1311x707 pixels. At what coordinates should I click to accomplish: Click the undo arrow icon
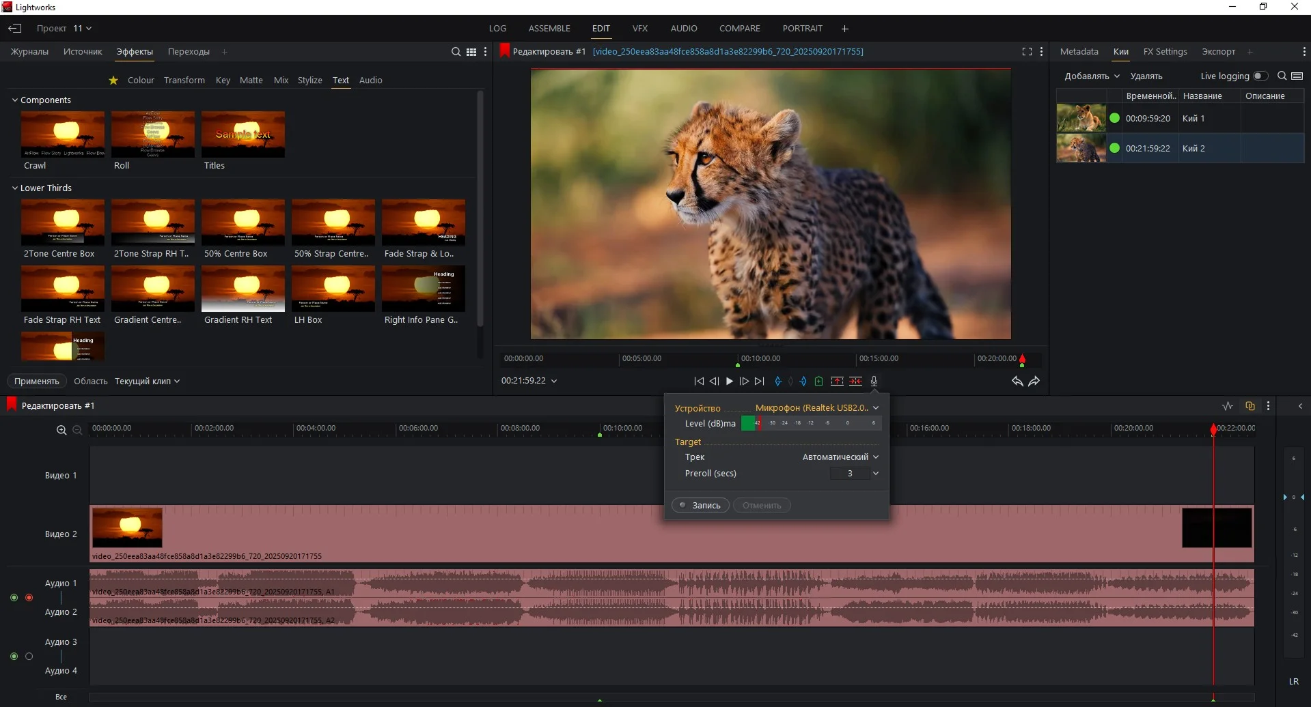[x=1017, y=381]
